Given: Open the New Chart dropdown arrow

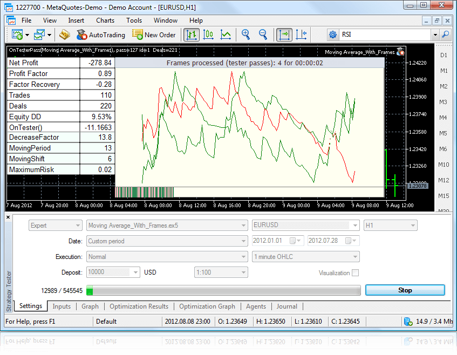Looking at the screenshot, I should pos(27,35).
